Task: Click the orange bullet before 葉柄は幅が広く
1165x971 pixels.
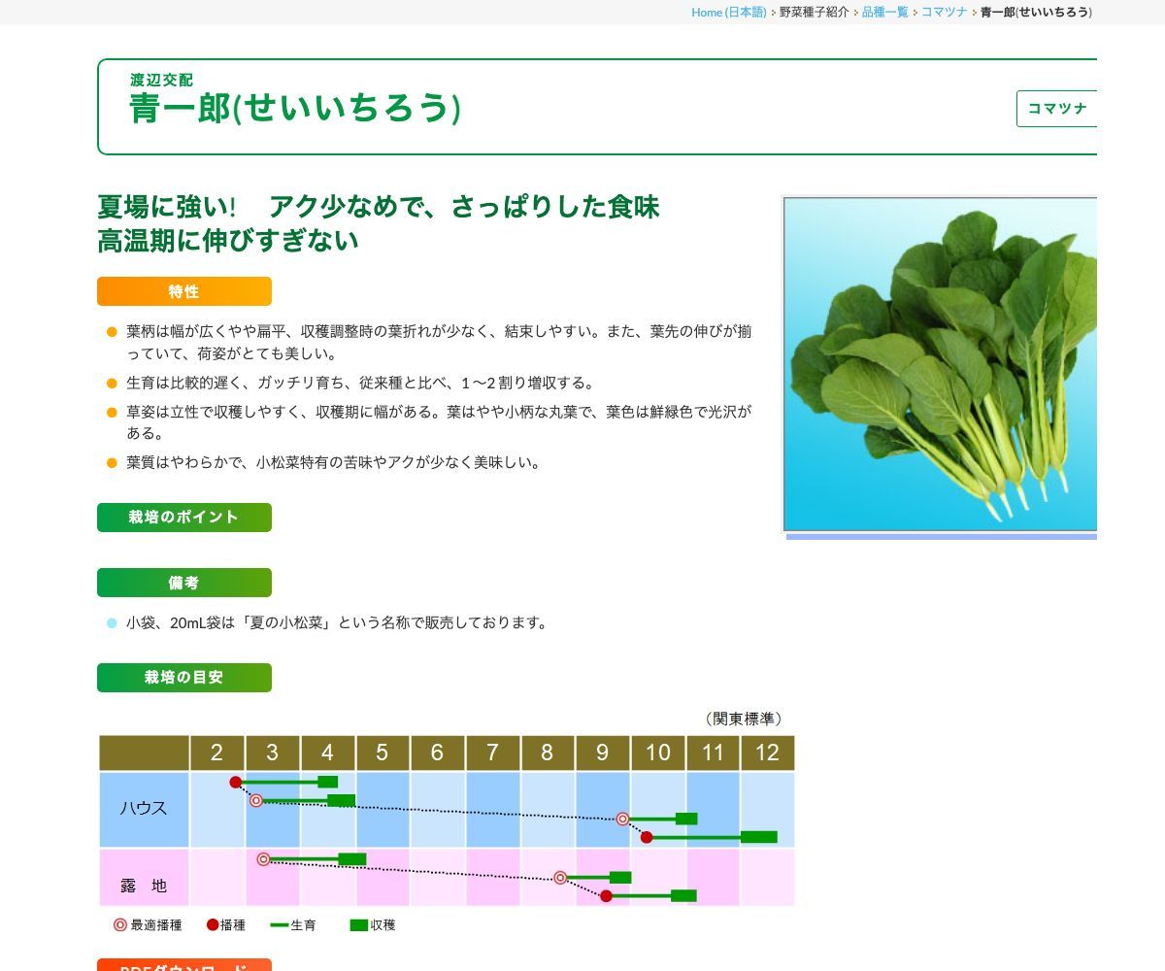Action: [x=112, y=332]
